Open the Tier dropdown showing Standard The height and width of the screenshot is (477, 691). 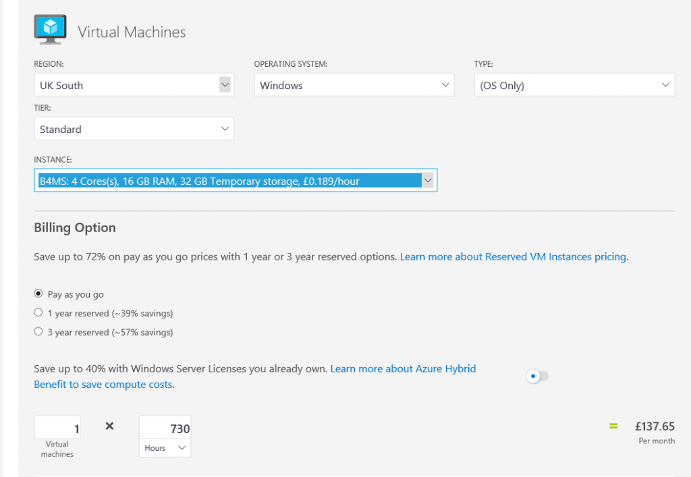pyautogui.click(x=134, y=129)
